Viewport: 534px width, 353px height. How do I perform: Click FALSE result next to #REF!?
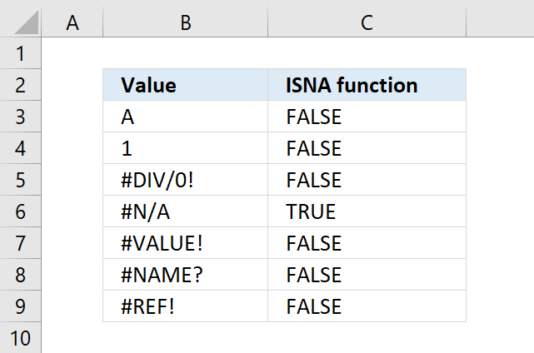[367, 306]
